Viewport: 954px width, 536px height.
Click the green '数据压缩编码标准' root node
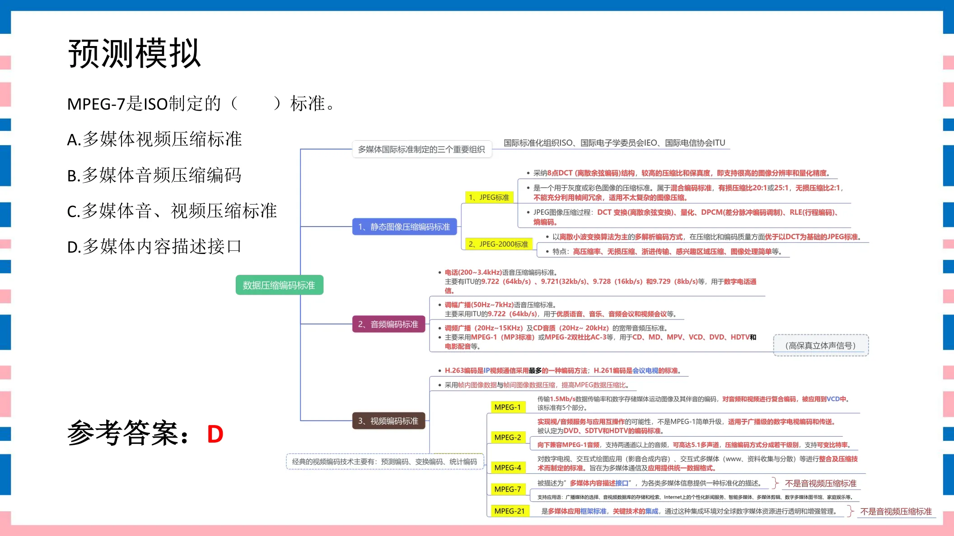(x=279, y=285)
